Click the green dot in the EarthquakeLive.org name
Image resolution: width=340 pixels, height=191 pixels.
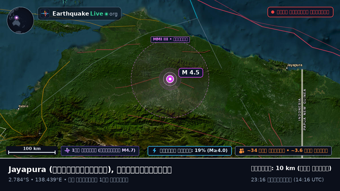click(106, 14)
